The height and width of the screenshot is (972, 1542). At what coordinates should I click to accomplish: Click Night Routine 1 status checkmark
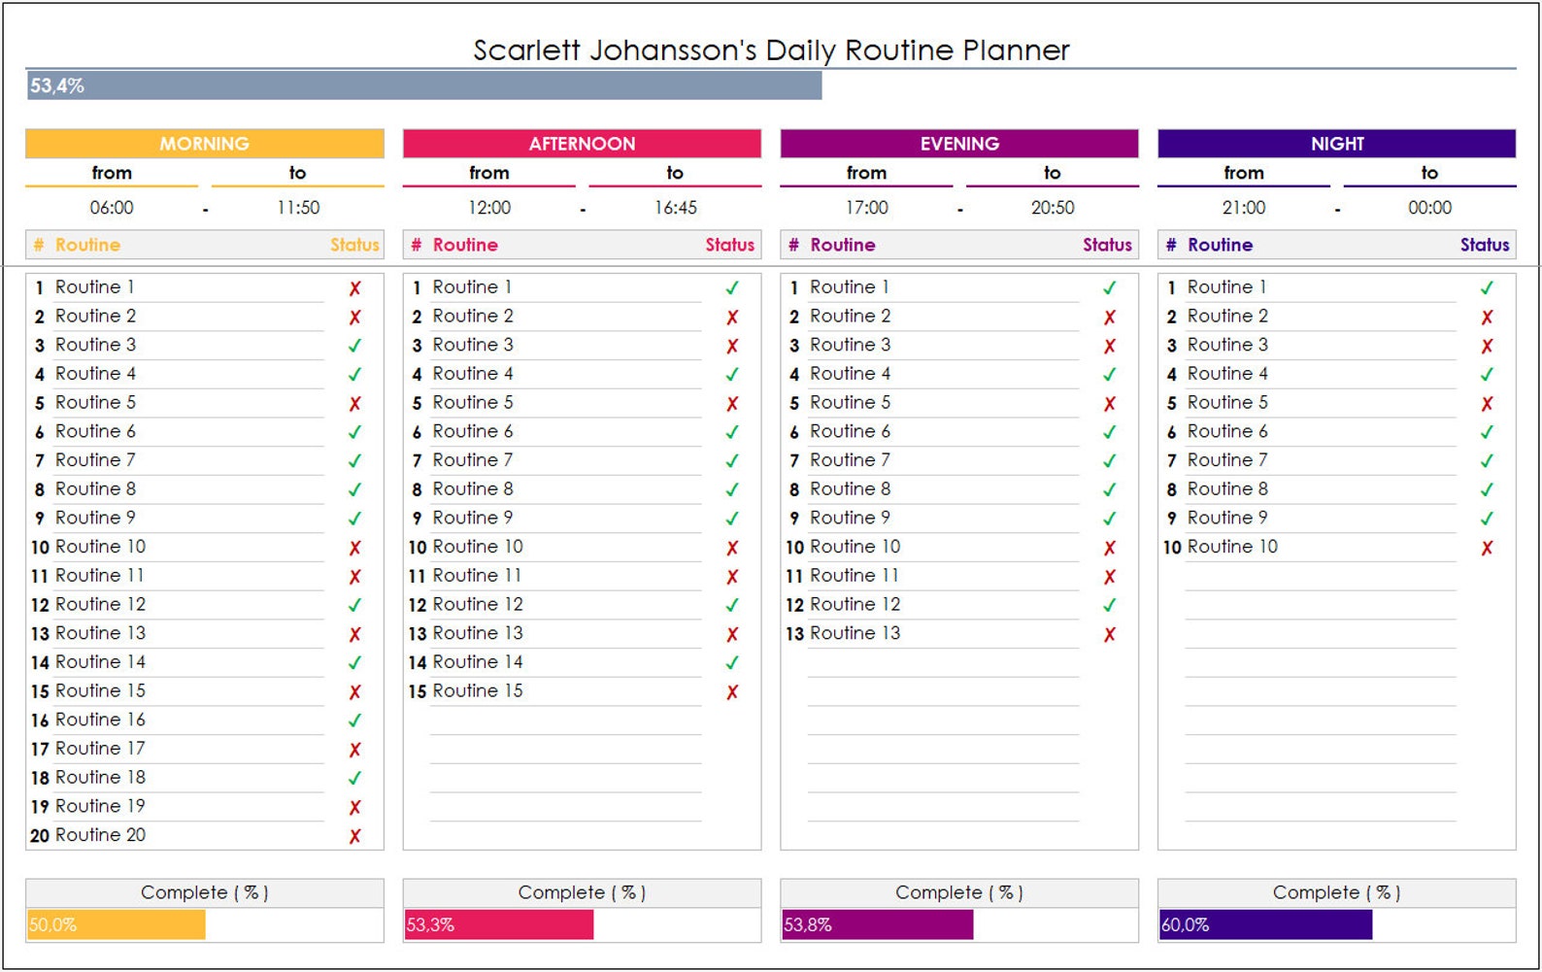[1487, 288]
